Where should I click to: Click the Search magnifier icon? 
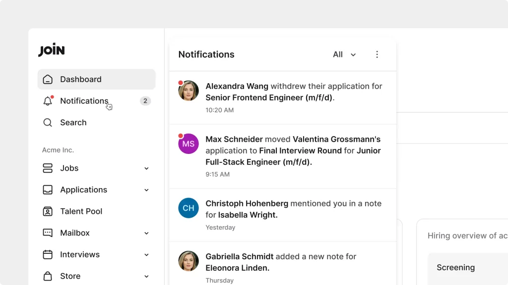click(x=48, y=122)
